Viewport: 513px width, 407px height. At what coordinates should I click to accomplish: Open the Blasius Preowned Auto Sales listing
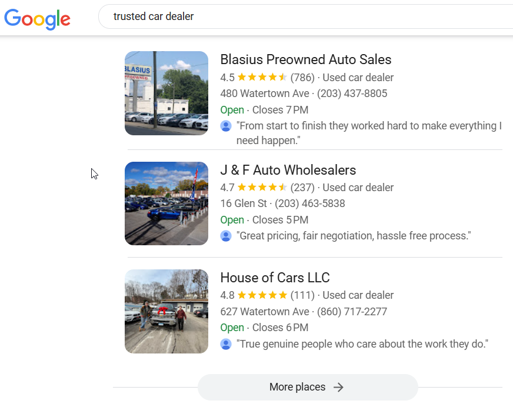coord(305,59)
